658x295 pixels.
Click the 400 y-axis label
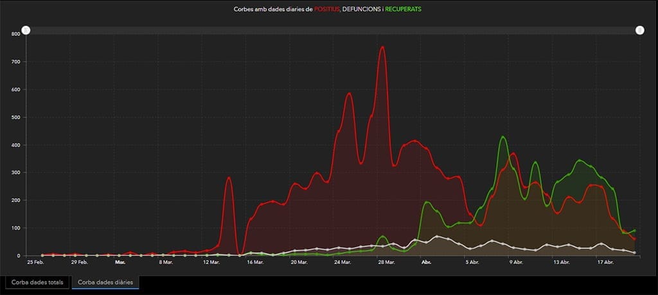point(16,145)
